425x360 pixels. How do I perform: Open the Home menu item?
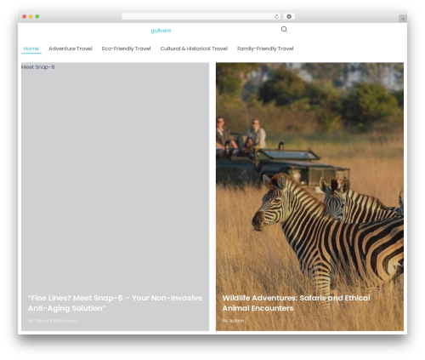(31, 49)
